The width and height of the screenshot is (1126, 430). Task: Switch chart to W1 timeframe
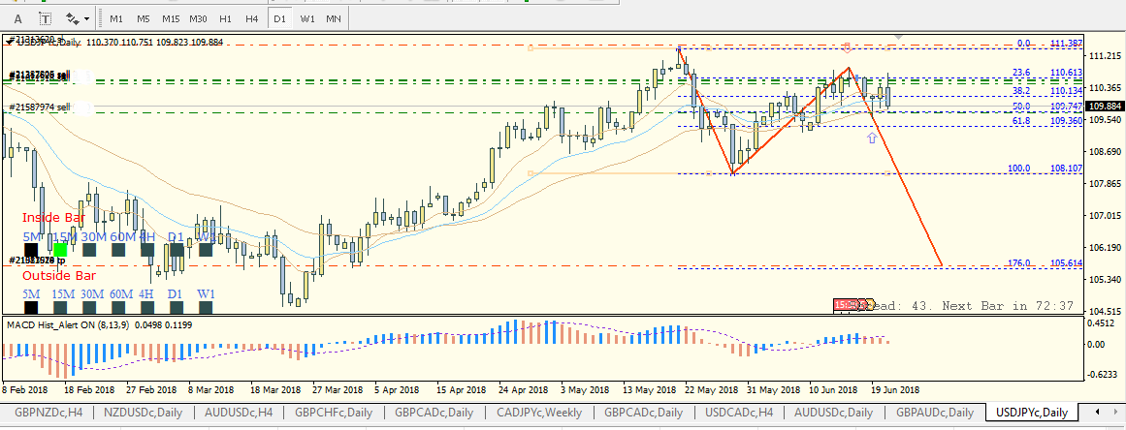[x=307, y=17]
